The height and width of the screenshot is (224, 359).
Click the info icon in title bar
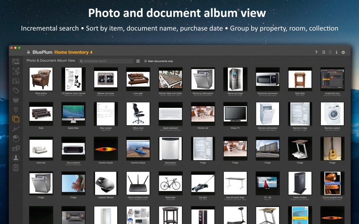pyautogui.click(x=337, y=52)
